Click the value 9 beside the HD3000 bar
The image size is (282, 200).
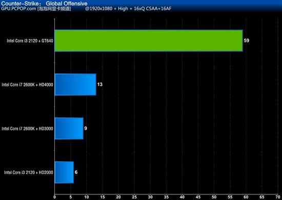(x=86, y=128)
